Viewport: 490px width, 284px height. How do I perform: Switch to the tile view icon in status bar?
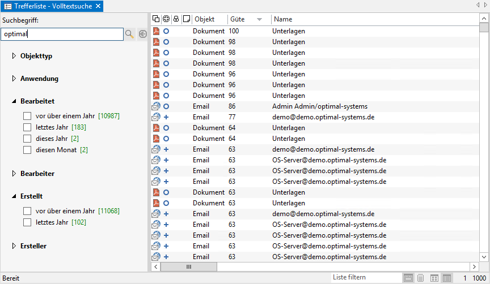click(x=434, y=278)
